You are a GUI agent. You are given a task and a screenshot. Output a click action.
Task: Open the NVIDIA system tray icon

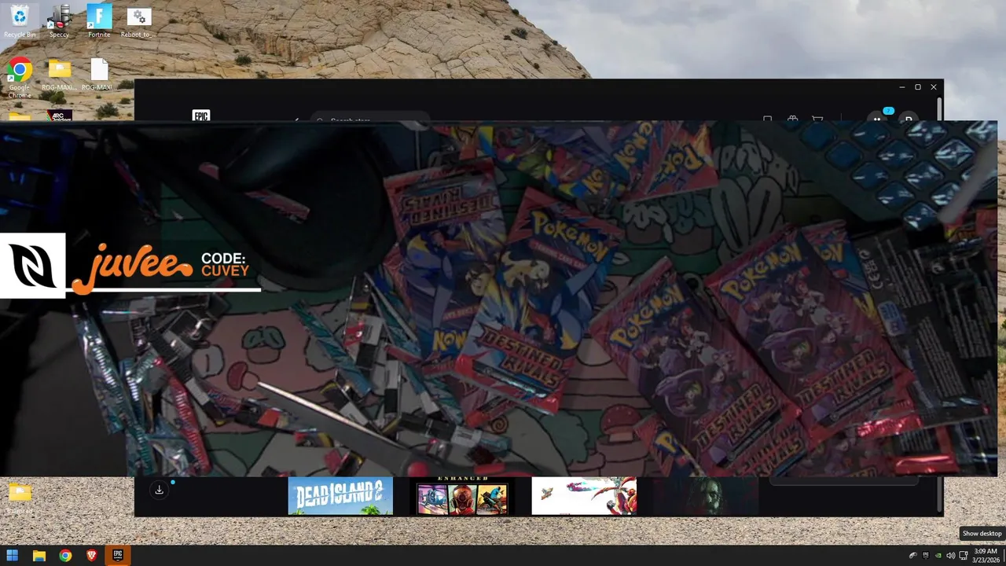click(x=938, y=556)
